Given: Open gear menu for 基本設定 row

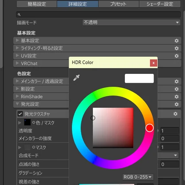Looking at the screenshot, I should (x=177, y=41).
